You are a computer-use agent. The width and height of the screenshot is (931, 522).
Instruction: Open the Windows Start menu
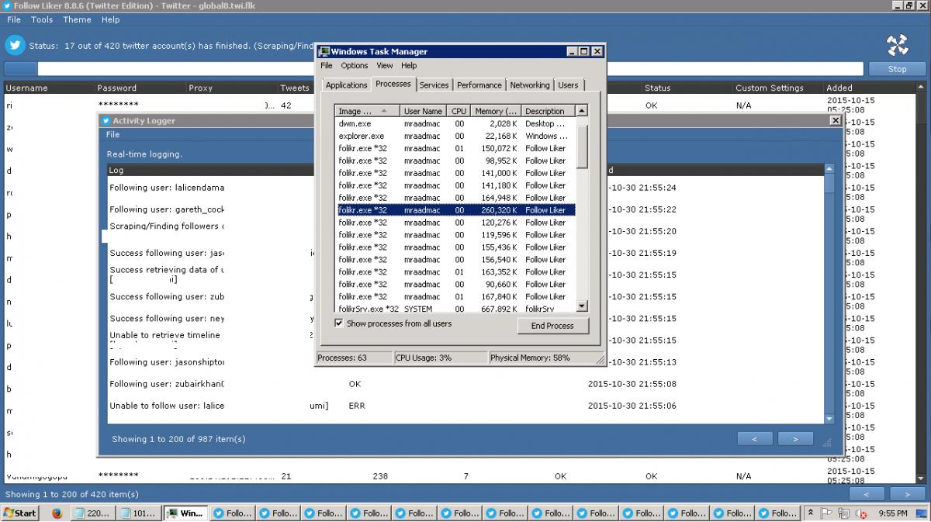click(x=20, y=513)
